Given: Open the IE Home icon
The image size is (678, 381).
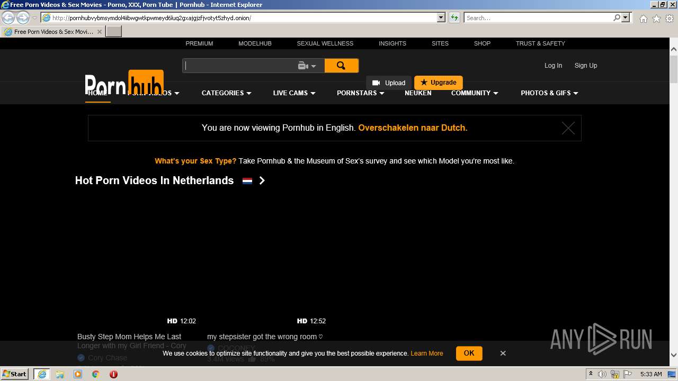Looking at the screenshot, I should (x=643, y=19).
